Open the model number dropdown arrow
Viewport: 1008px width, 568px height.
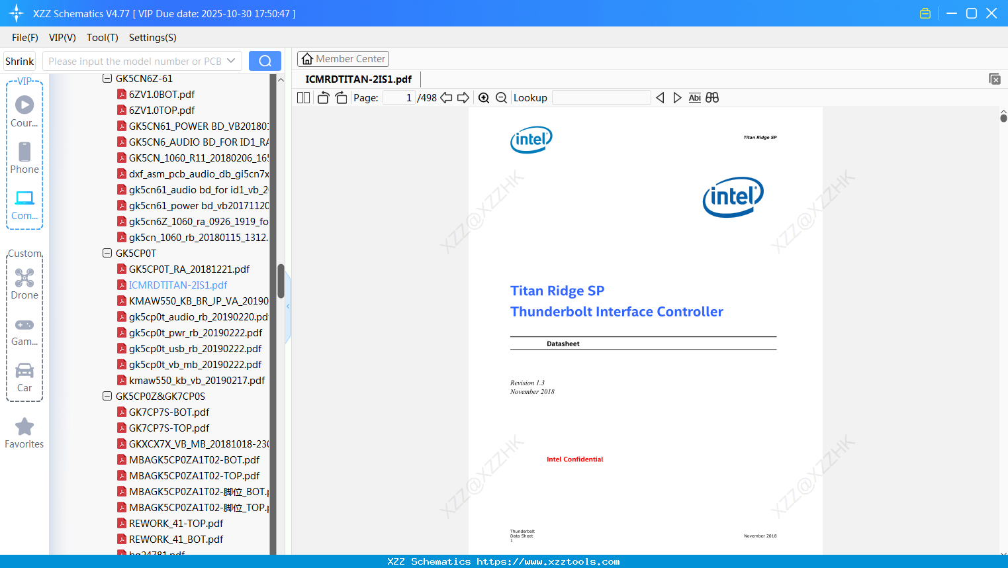[231, 61]
